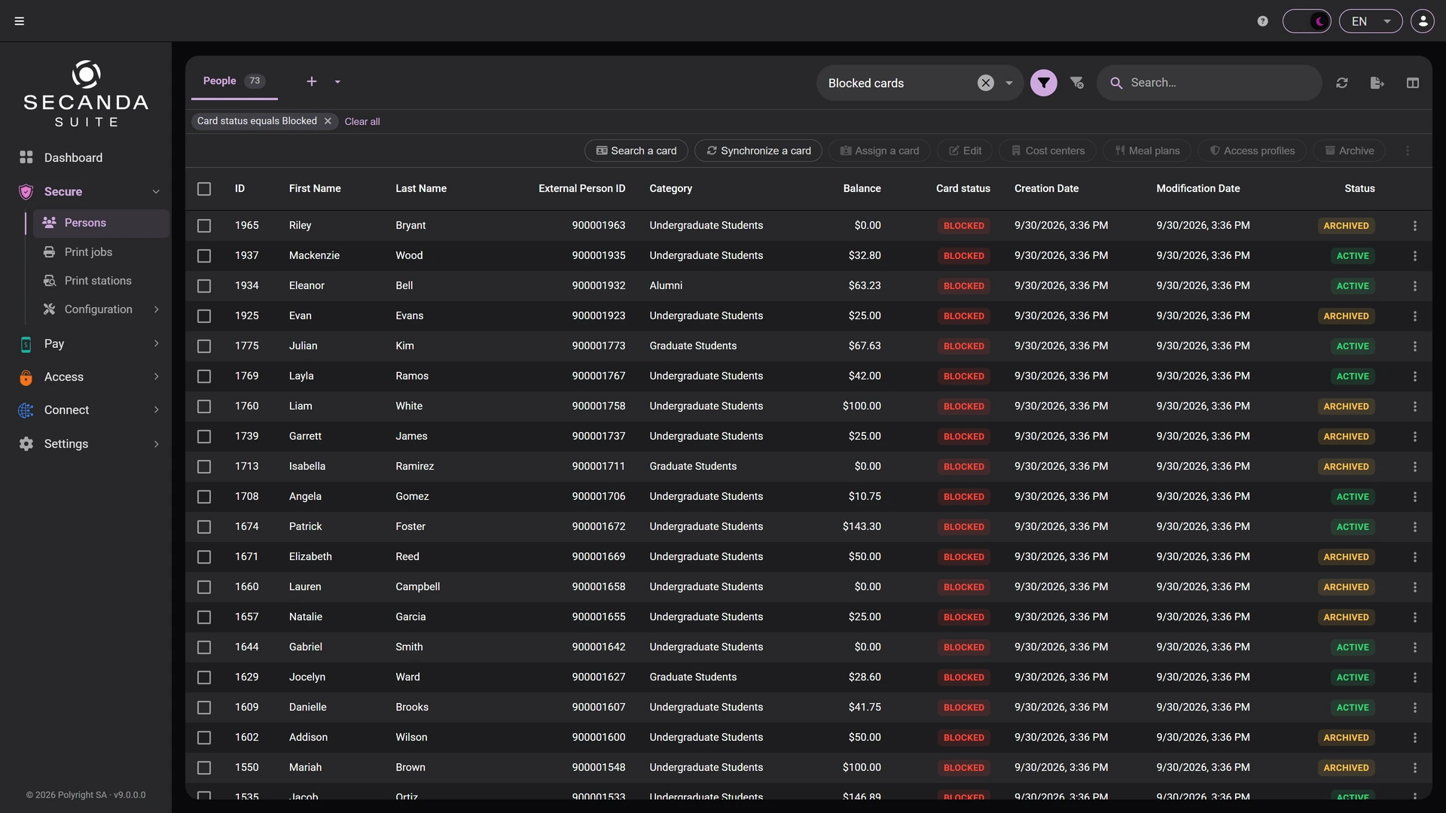Open the dropdown arrow beside the plus
This screenshot has height=813, width=1446.
[337, 81]
